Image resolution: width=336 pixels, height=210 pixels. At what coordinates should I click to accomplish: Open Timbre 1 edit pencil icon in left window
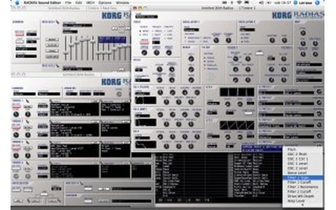click(28, 101)
